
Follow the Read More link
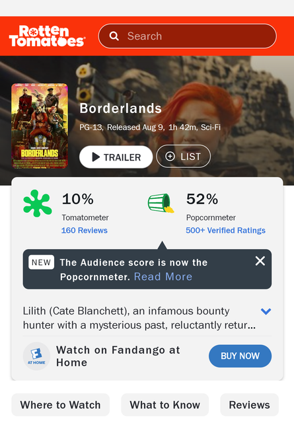click(163, 277)
